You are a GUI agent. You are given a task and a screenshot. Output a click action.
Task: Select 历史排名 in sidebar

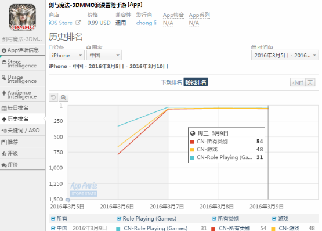[x=23, y=119]
